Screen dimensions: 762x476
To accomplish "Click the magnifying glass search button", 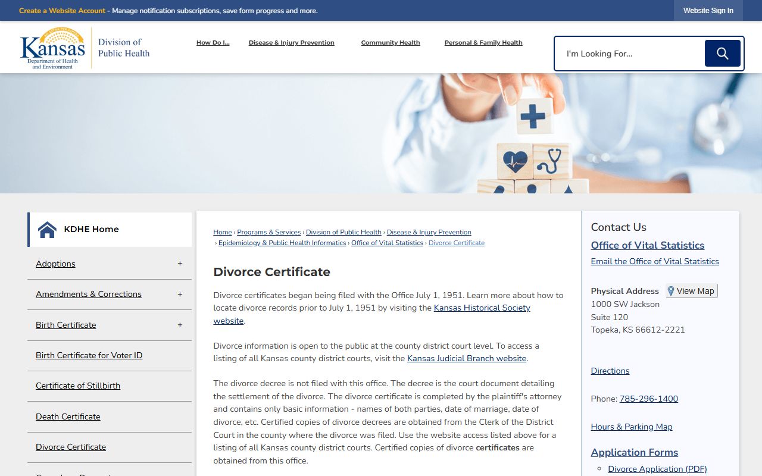I will pyautogui.click(x=722, y=54).
